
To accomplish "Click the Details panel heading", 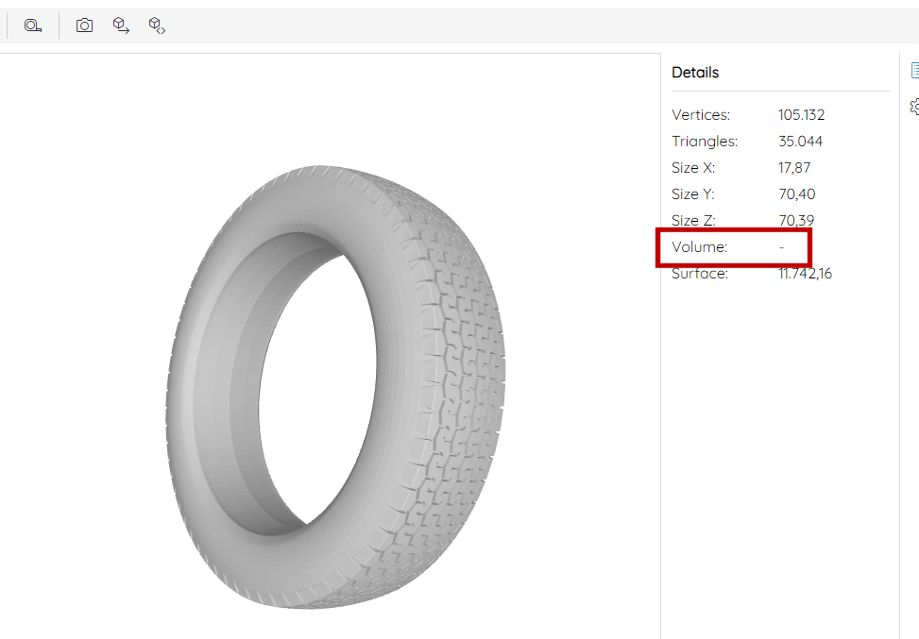I will coord(695,72).
